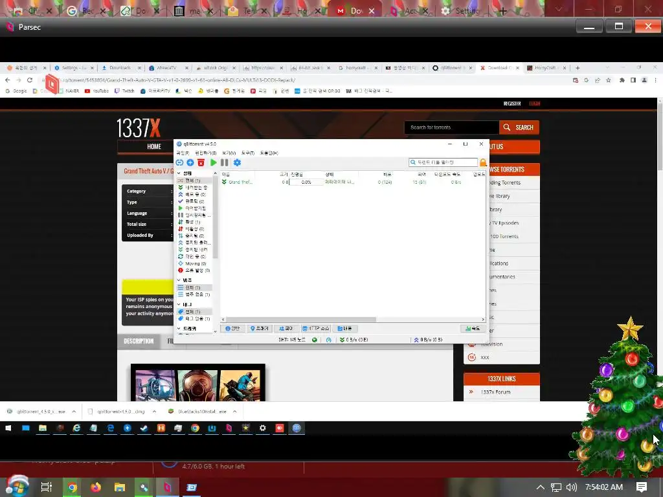The height and width of the screenshot is (497, 663).
Task: Click the Search for torrents input field
Action: point(451,127)
